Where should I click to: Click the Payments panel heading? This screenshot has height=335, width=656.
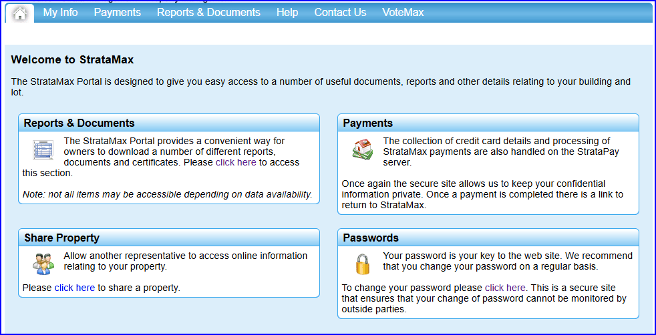(x=488, y=123)
